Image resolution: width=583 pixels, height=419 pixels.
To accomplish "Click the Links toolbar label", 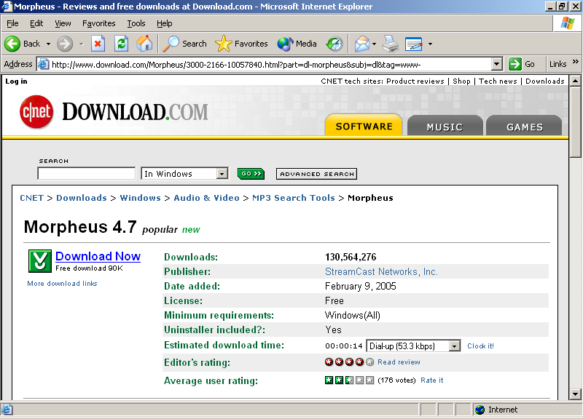I will (557, 64).
